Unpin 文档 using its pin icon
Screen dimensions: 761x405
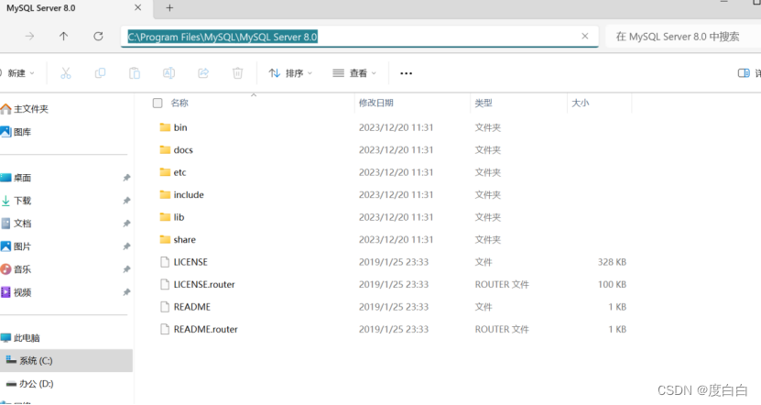tap(126, 224)
